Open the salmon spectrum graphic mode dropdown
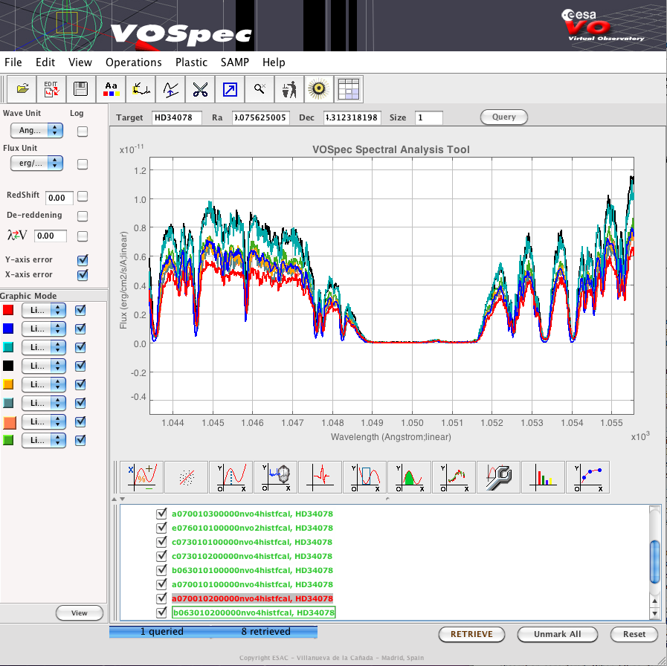 point(44,421)
